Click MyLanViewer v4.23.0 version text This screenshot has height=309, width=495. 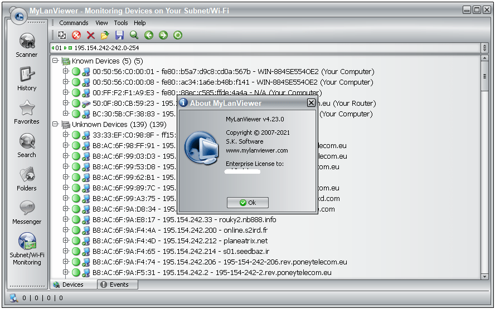click(x=255, y=119)
